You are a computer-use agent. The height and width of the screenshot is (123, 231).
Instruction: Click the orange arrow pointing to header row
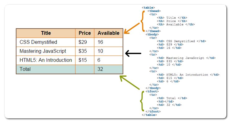[132, 28]
